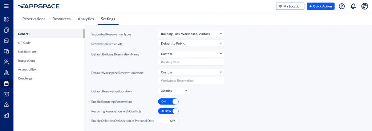Open the bar chart analytics sidebar icon
Viewport: 372px width, 131px height.
point(7,115)
